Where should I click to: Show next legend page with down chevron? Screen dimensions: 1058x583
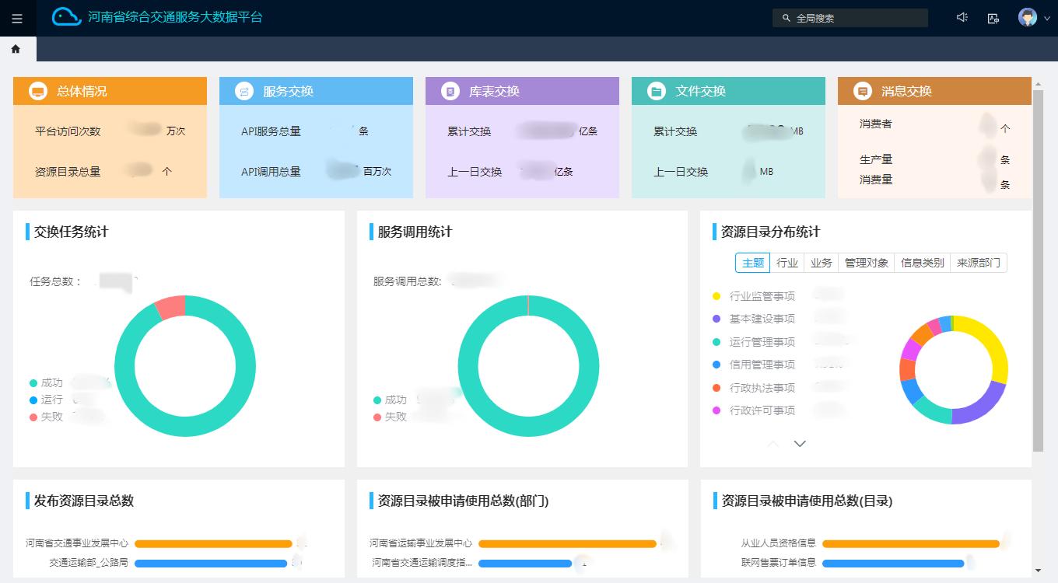coord(800,444)
